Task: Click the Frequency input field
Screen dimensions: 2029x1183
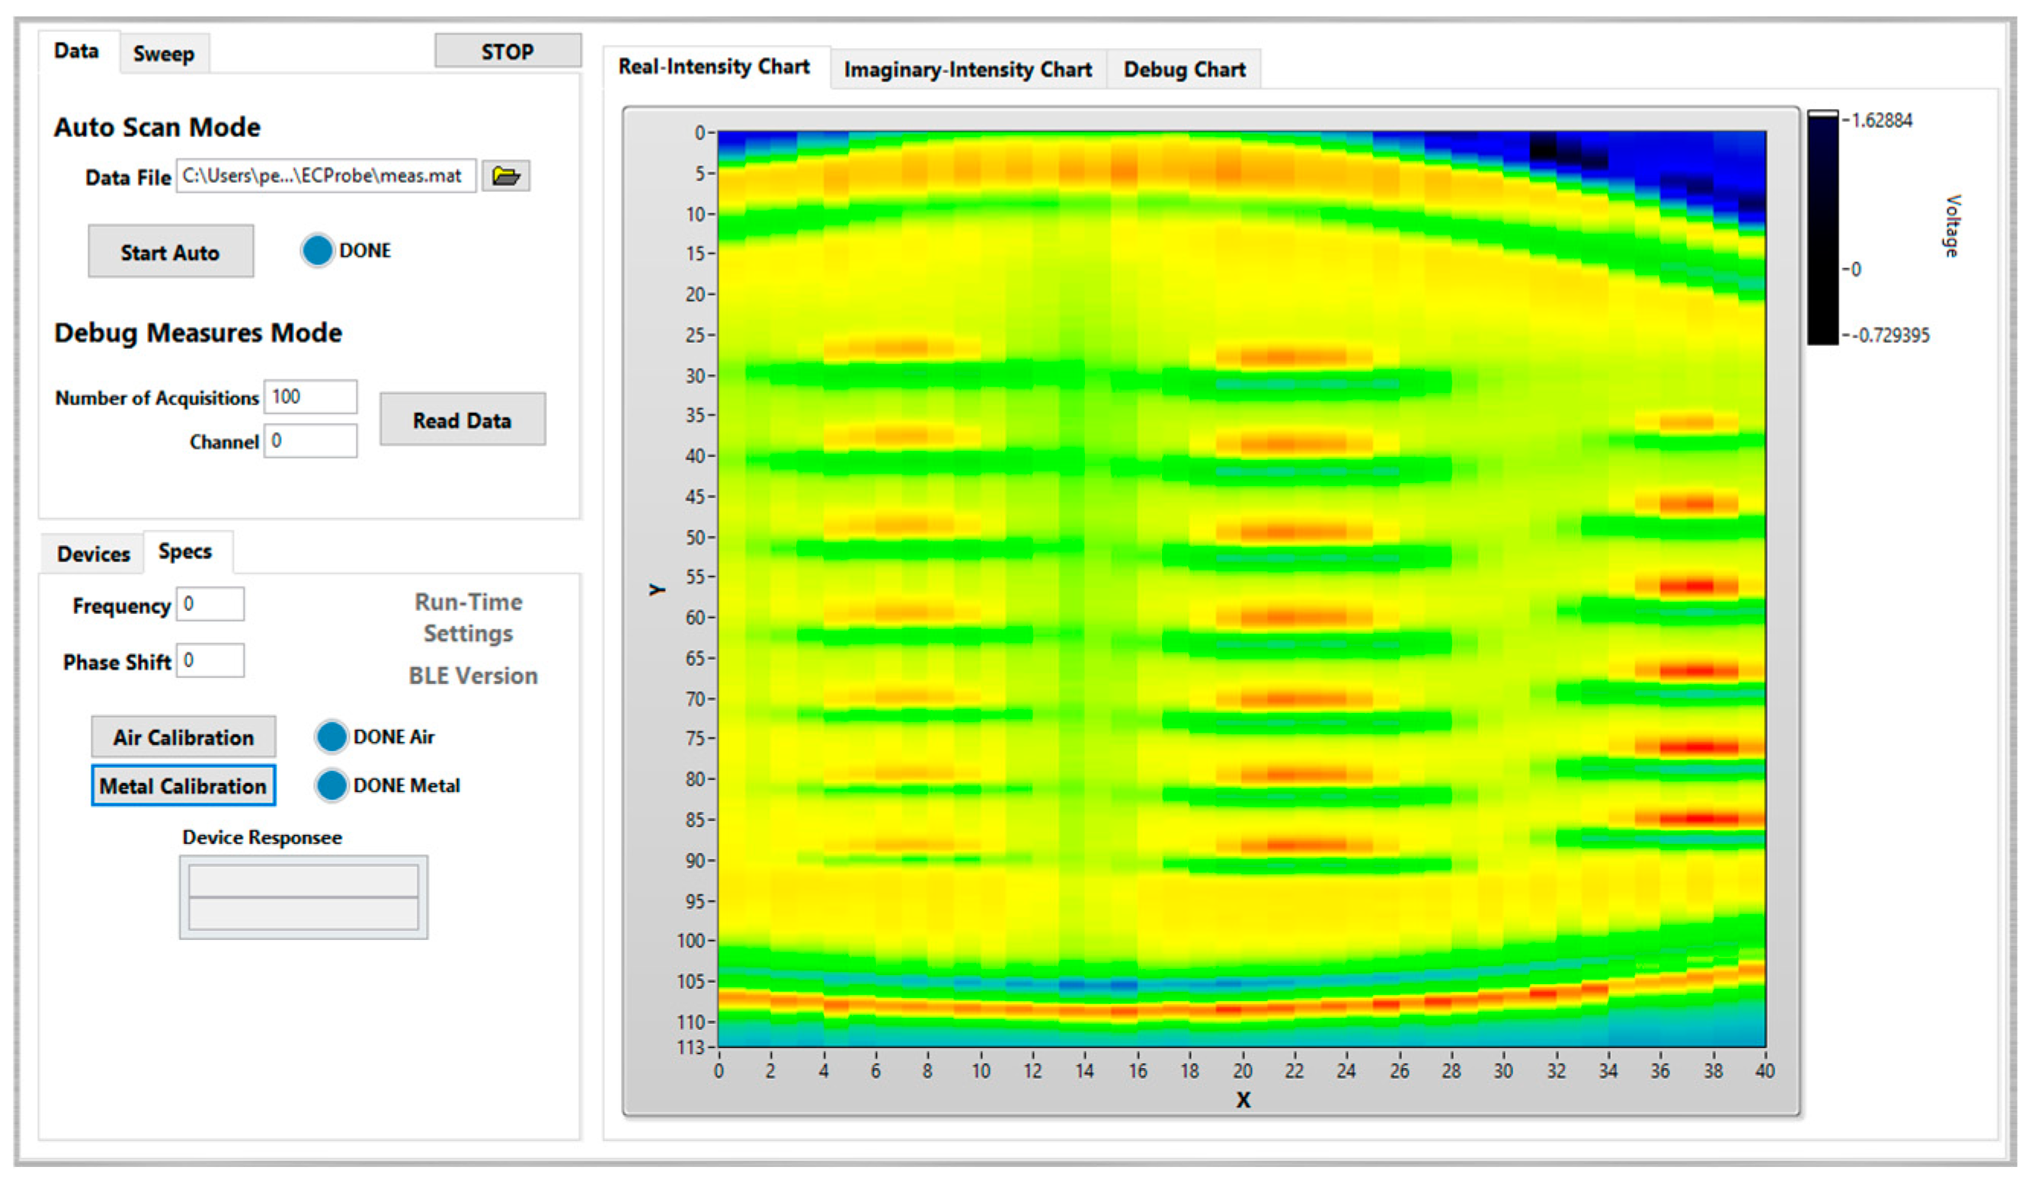Action: click(210, 604)
